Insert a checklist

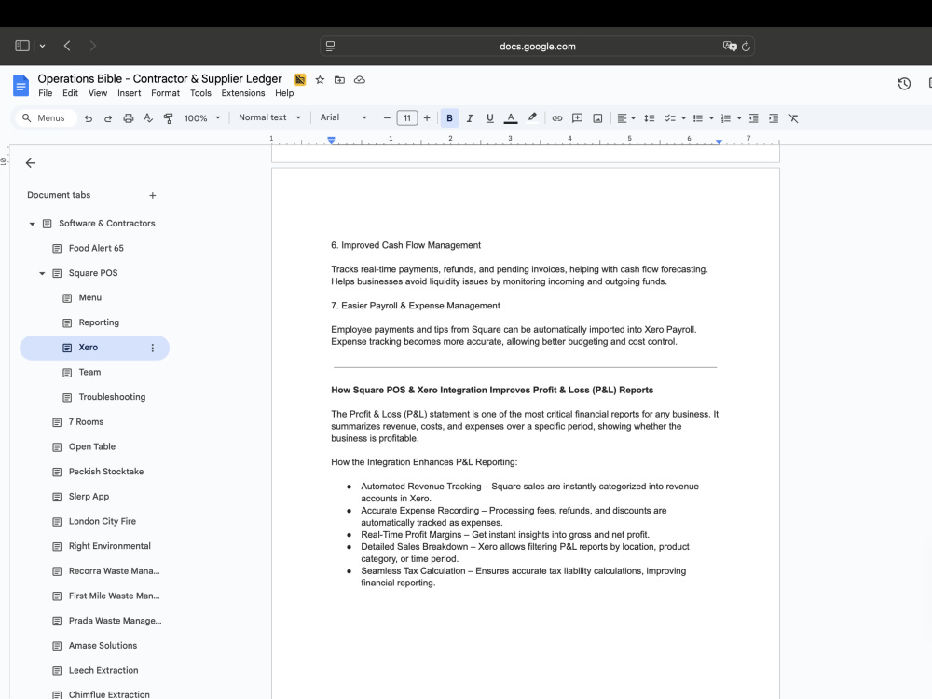coord(670,118)
